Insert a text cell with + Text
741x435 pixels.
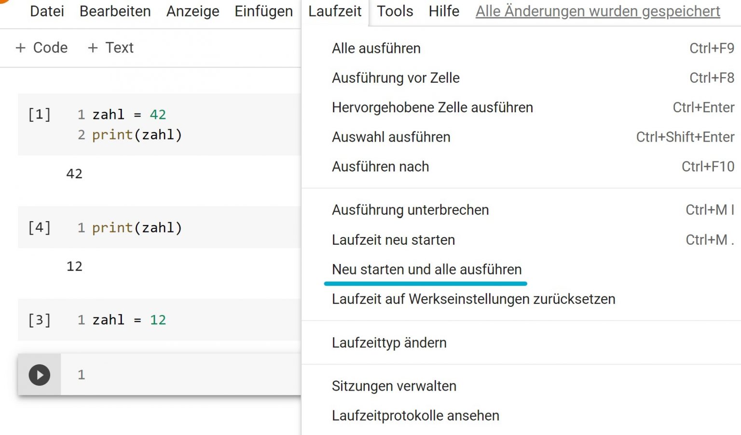(110, 48)
